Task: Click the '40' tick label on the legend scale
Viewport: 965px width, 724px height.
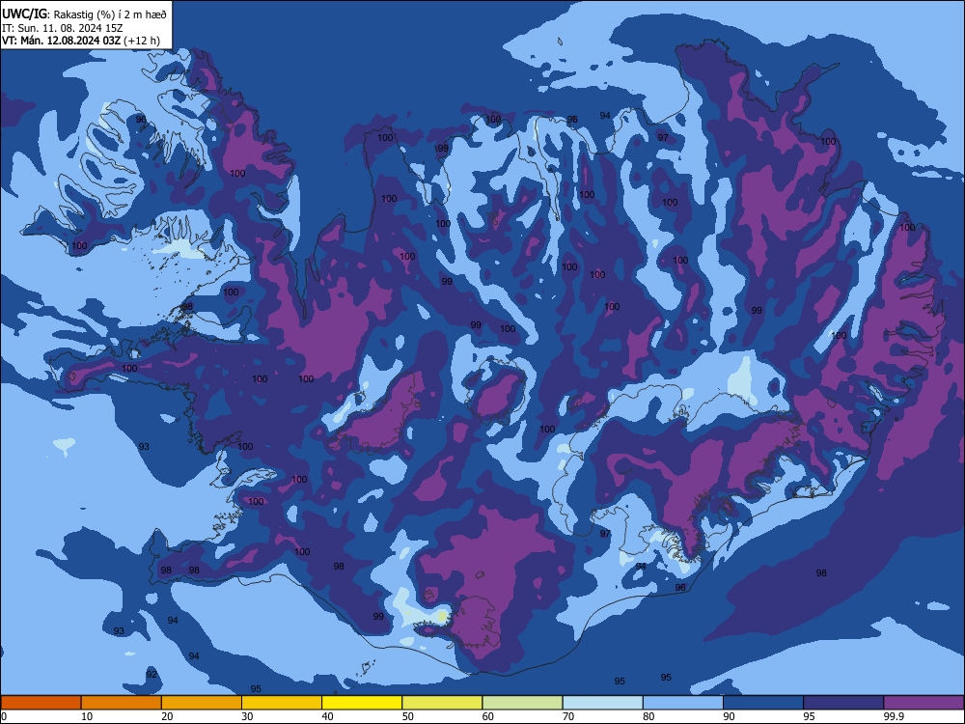Action: click(x=327, y=716)
